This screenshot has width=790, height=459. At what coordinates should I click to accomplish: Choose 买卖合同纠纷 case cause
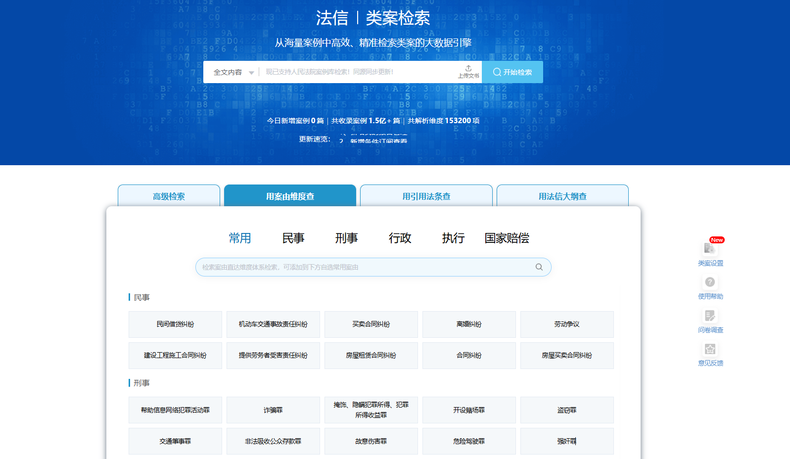point(371,324)
